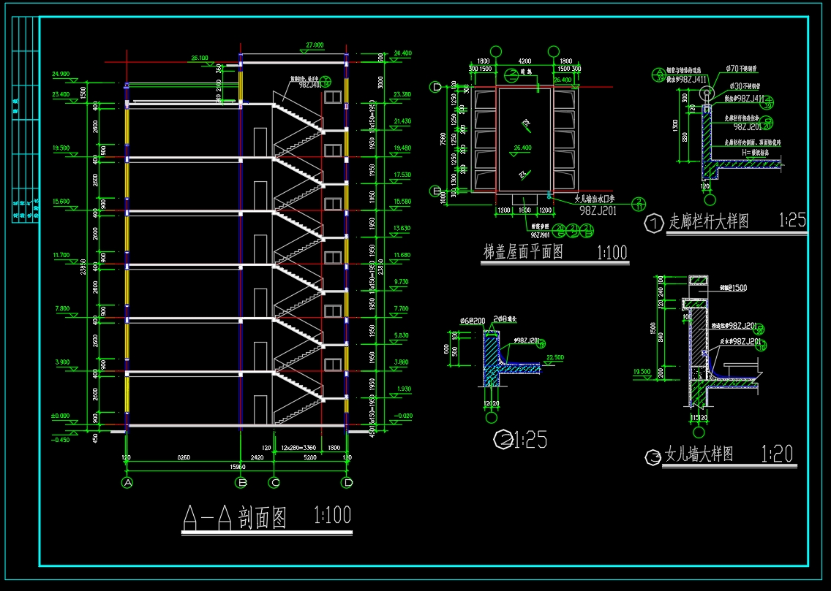This screenshot has width=831, height=591.
Task: Click the 19.480 elevation label
Action: pyautogui.click(x=402, y=149)
